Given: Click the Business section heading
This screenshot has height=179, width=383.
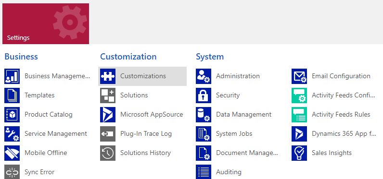Looking at the screenshot, I should point(21,57).
